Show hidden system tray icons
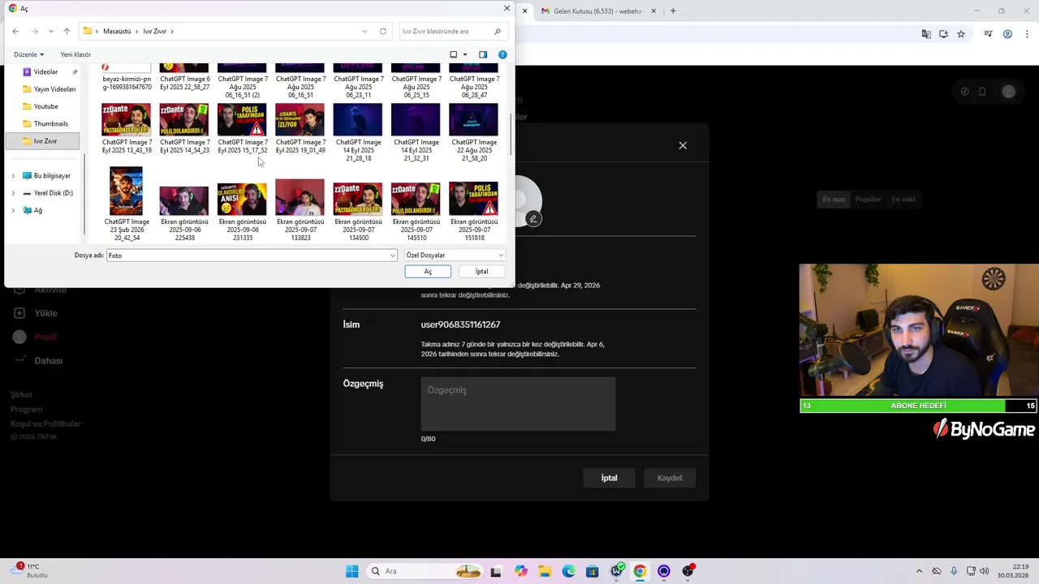The image size is (1039, 584). (920, 571)
